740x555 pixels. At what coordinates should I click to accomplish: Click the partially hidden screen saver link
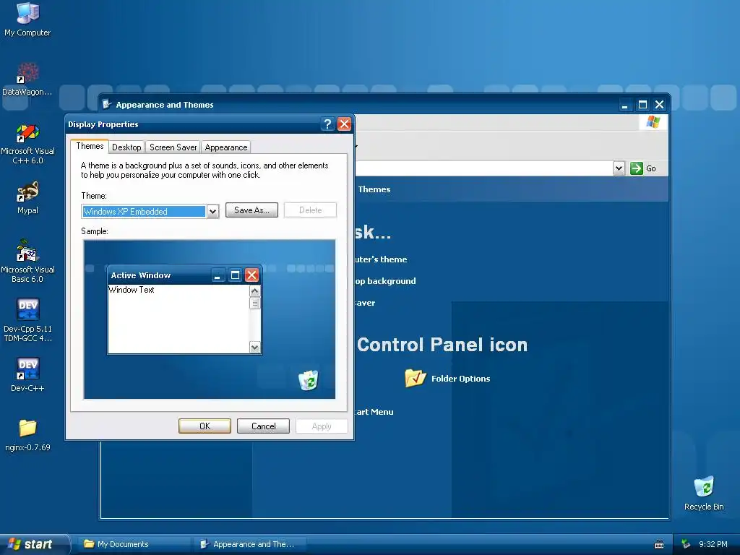365,303
